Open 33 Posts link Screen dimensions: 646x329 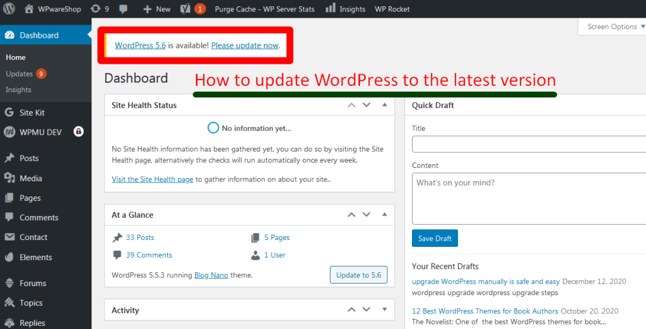(140, 237)
